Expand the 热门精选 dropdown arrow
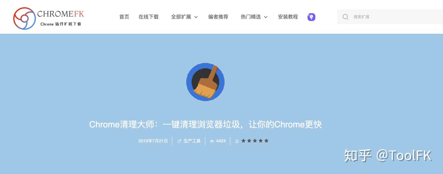The image size is (443, 174). click(x=266, y=17)
